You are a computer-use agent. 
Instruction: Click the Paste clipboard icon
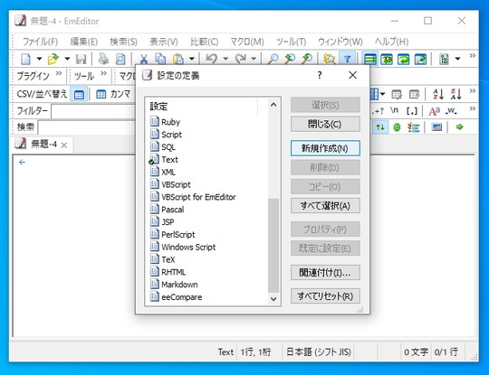pyautogui.click(x=177, y=59)
